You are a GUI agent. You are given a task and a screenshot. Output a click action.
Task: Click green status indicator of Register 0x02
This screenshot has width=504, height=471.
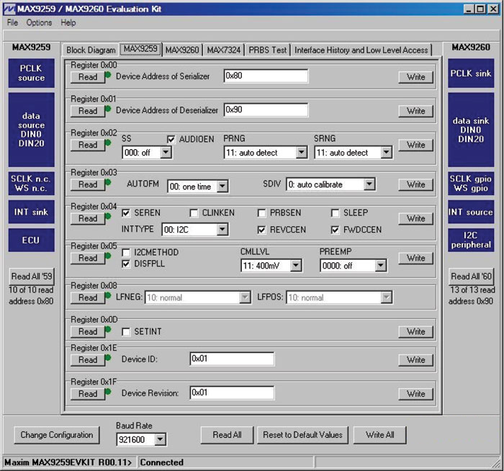[108, 143]
